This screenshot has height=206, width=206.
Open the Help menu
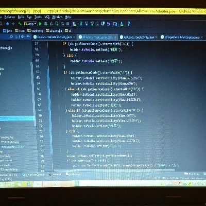tap(68, 17)
